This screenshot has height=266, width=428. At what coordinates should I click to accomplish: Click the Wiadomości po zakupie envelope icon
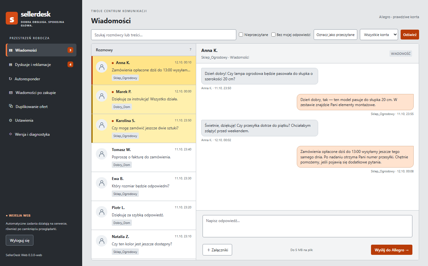tap(11, 93)
